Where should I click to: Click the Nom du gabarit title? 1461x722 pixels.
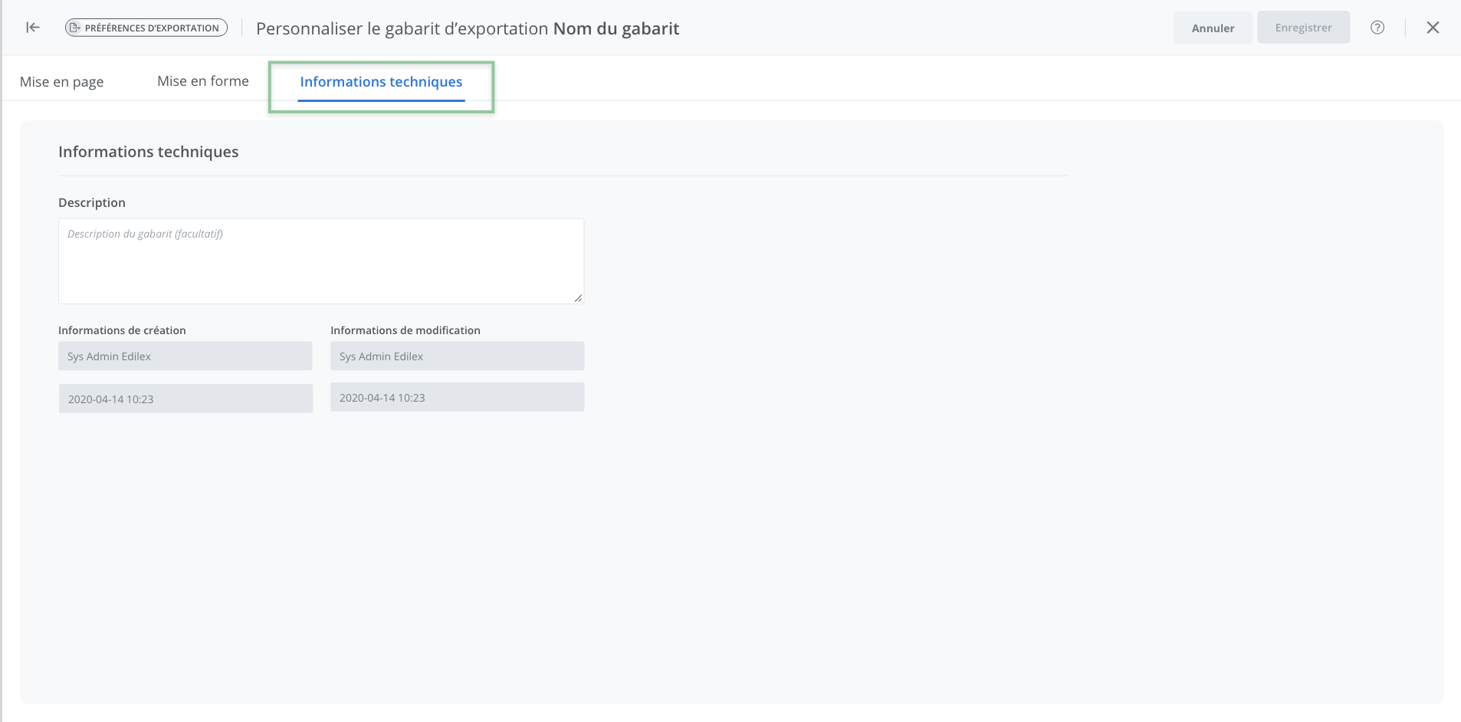coord(616,28)
